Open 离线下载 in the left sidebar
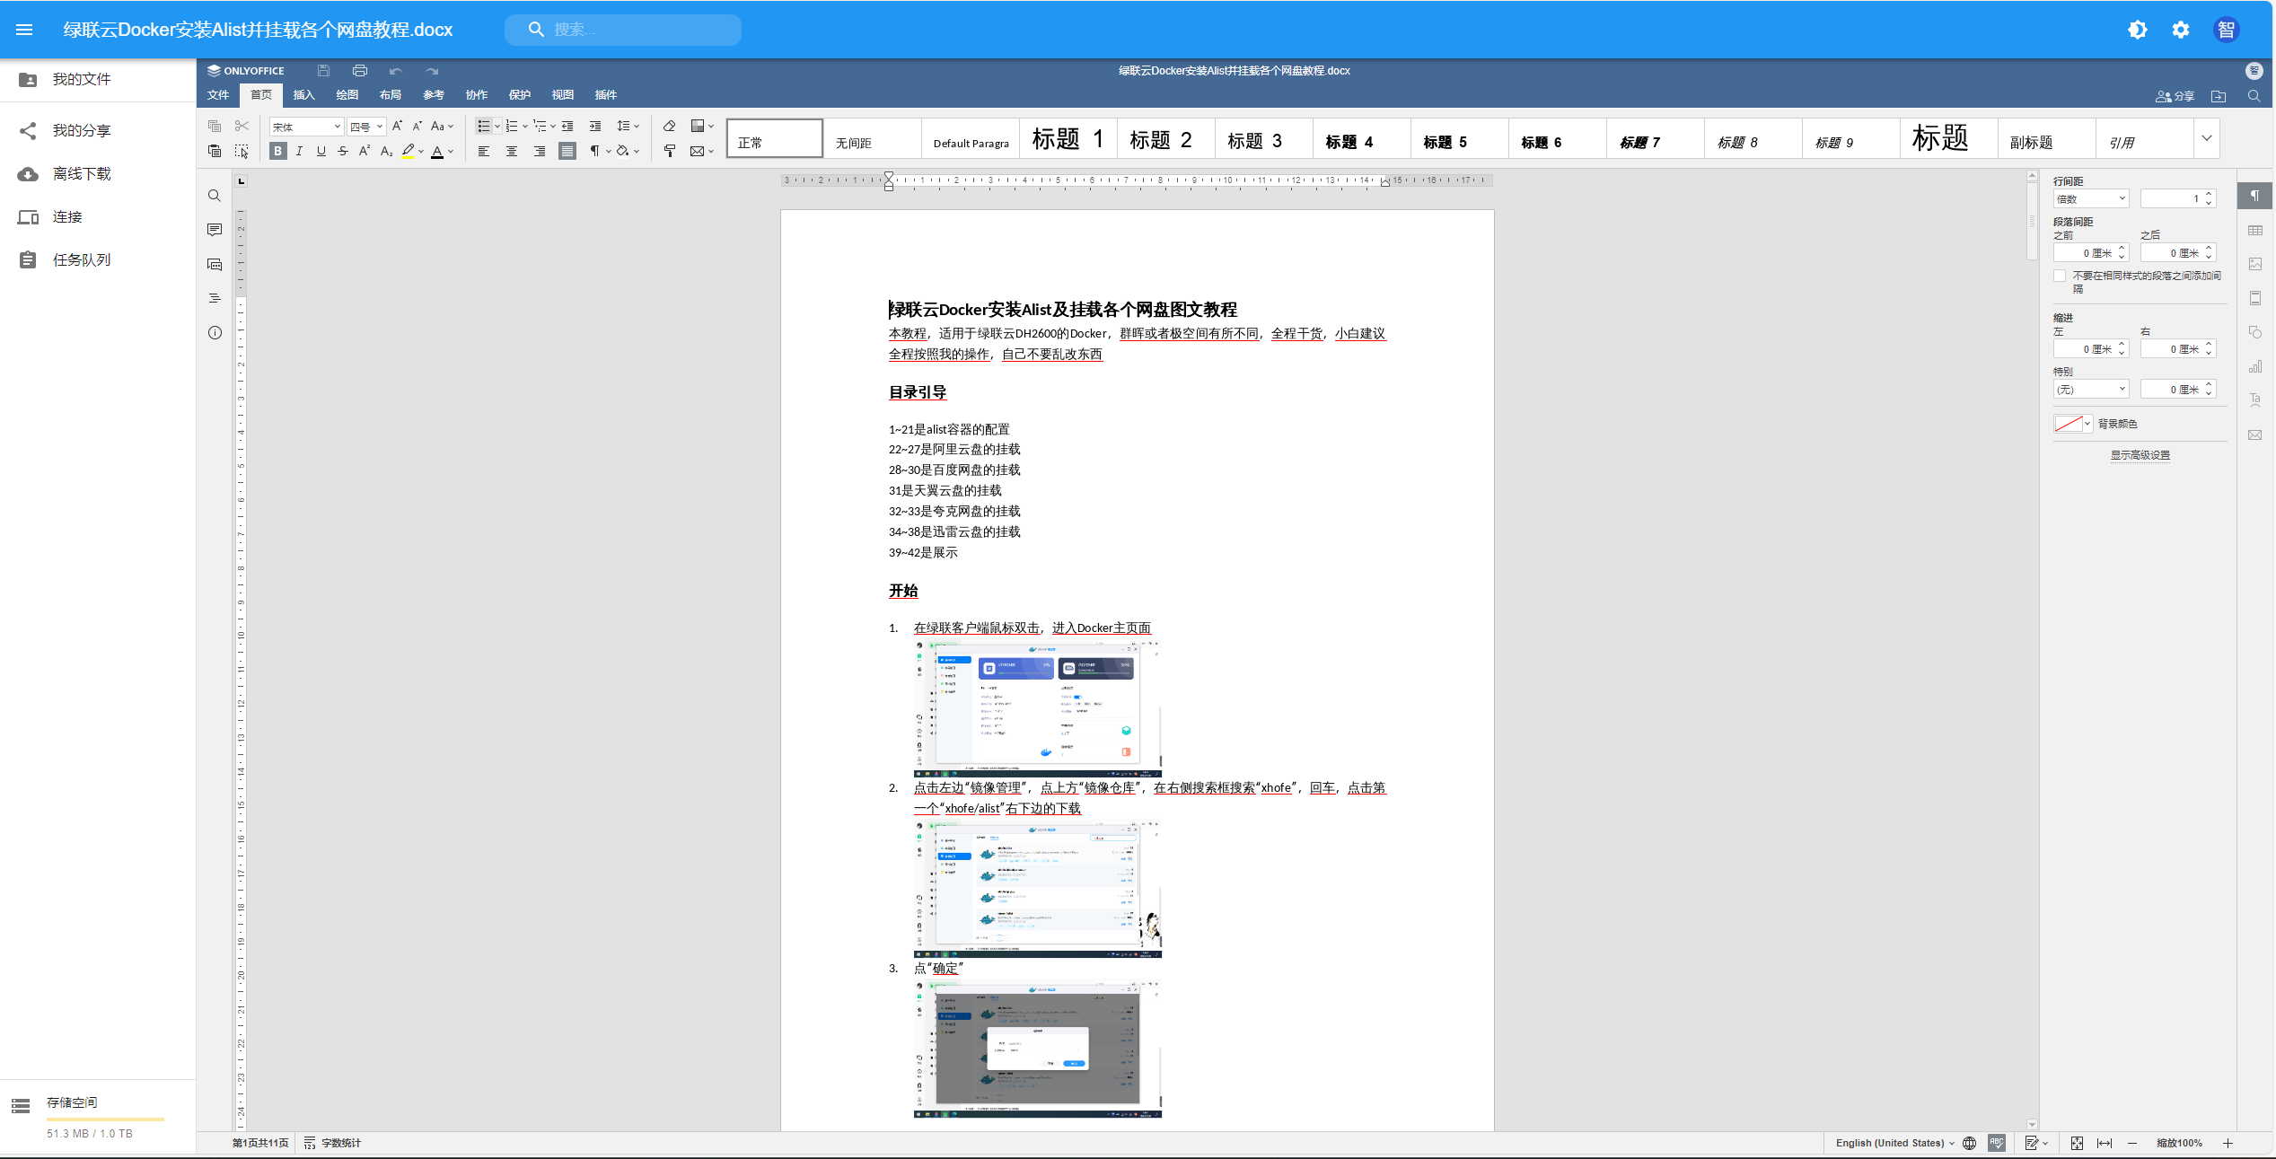This screenshot has height=1159, width=2276. coord(82,174)
